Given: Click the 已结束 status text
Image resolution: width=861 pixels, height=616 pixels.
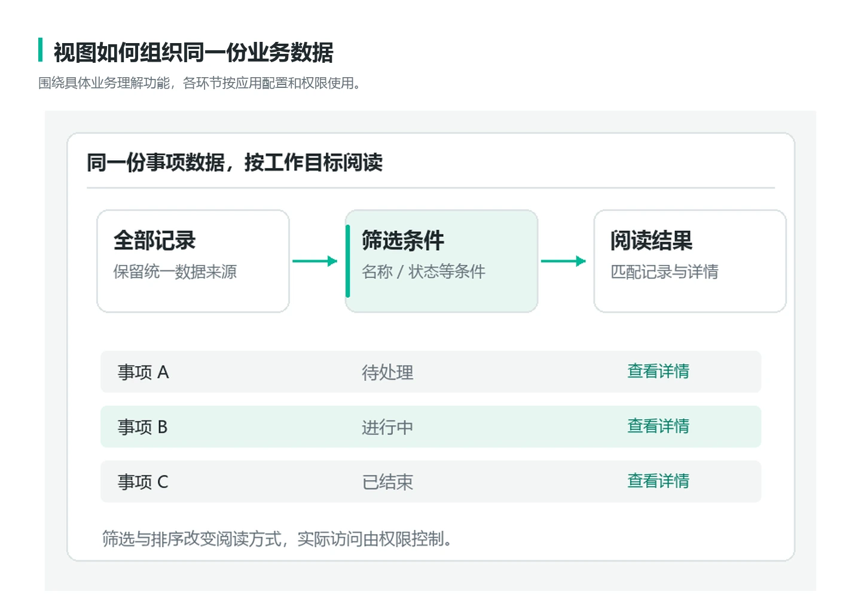Looking at the screenshot, I should click(x=387, y=483).
